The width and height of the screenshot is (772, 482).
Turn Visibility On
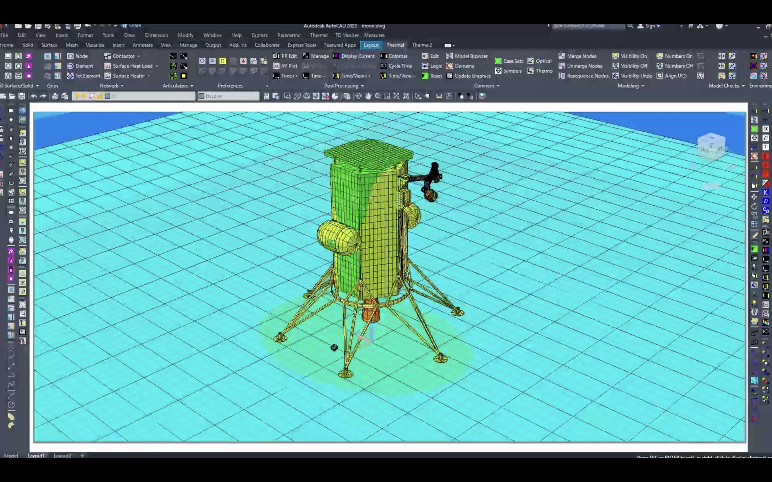pos(630,56)
